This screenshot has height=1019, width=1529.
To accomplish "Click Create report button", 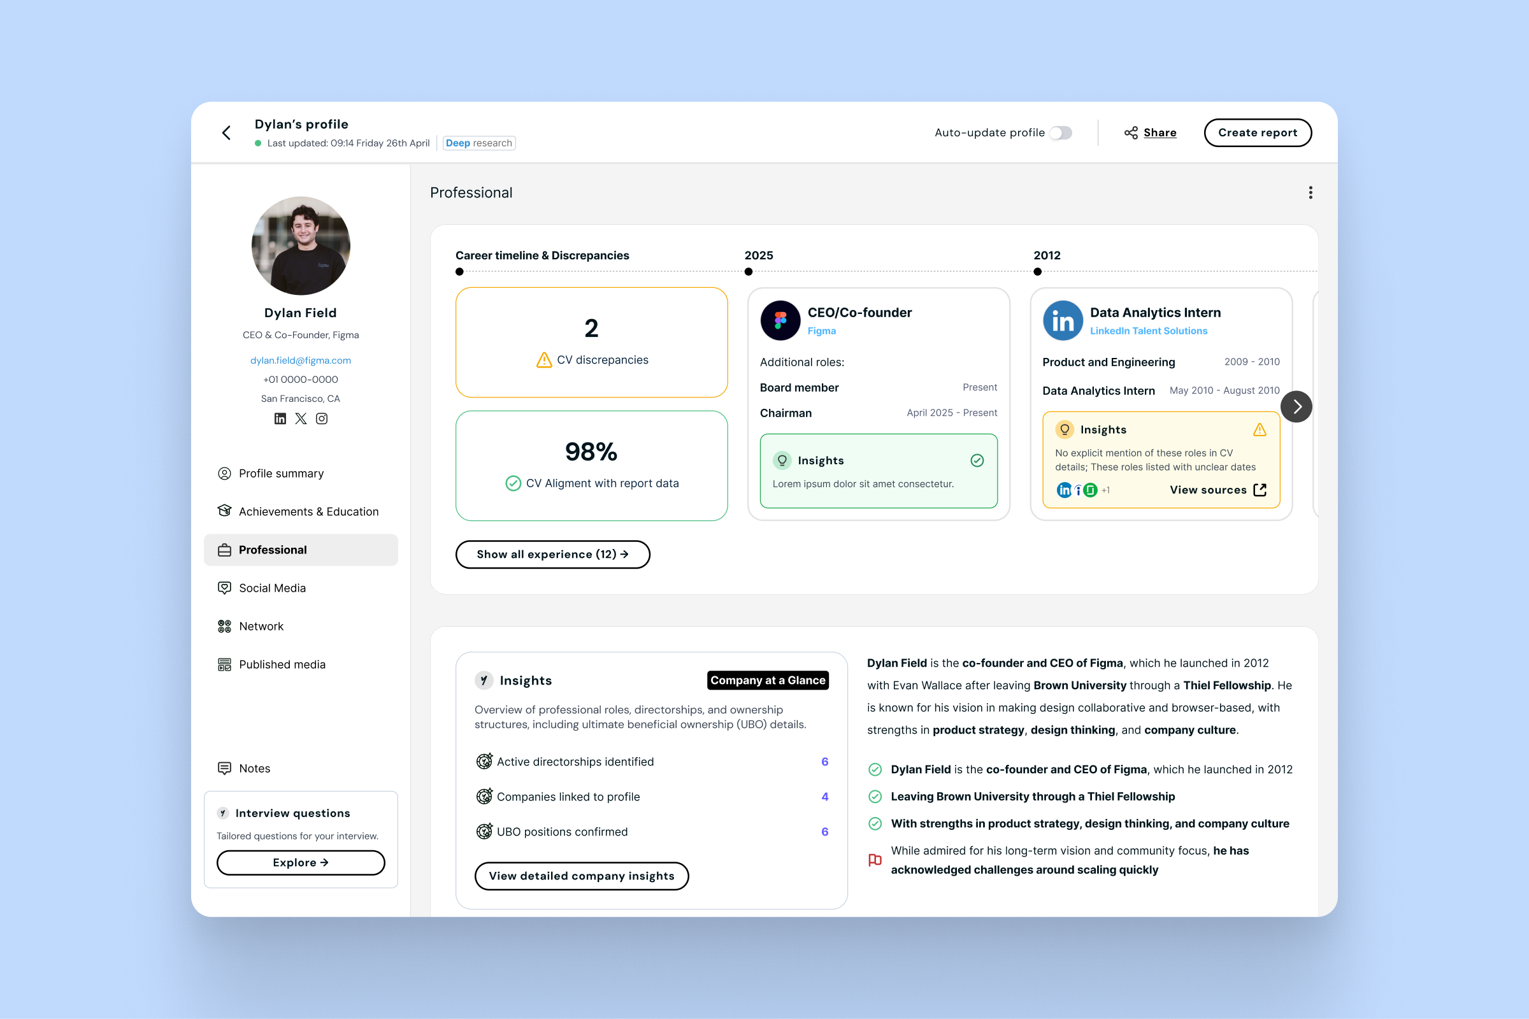I will click(1257, 132).
